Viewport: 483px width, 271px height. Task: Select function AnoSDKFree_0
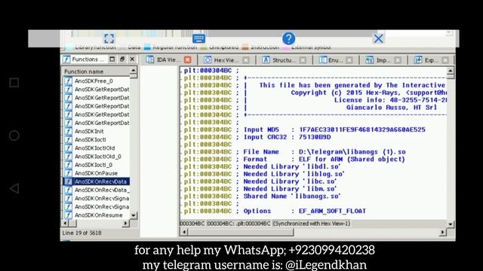[94, 81]
